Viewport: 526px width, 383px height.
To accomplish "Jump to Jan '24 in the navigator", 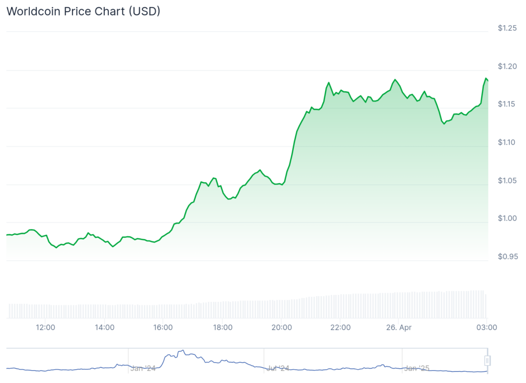I will tap(143, 368).
